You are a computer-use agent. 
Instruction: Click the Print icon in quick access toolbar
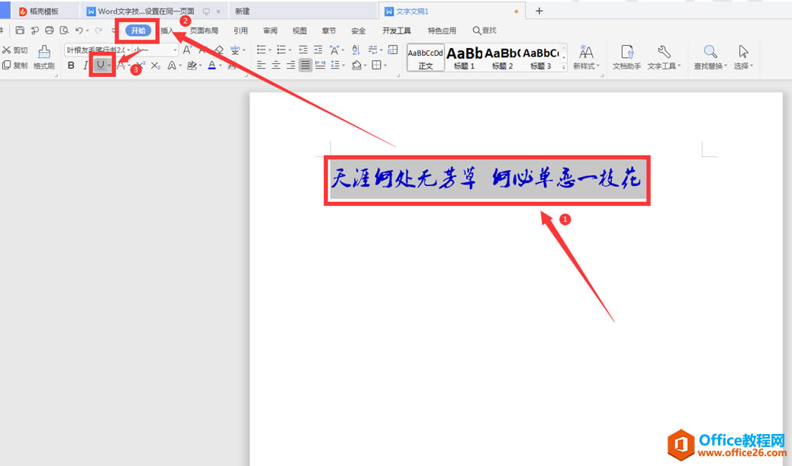(x=49, y=31)
